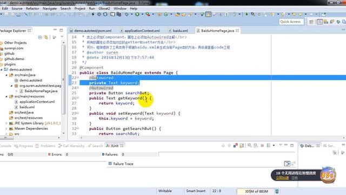Viewport: 346px width, 195px height.
Task: Click the New Java Class green C icon
Action: 166,15
